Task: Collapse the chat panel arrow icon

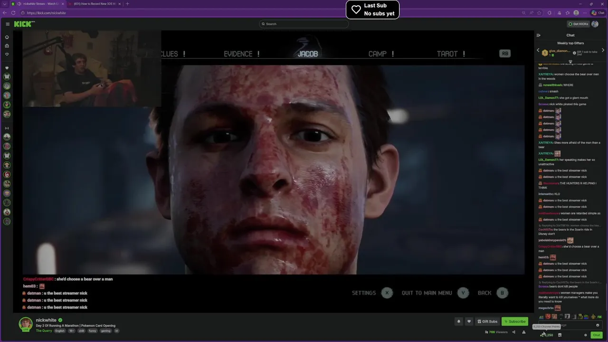Action: pyautogui.click(x=538, y=35)
